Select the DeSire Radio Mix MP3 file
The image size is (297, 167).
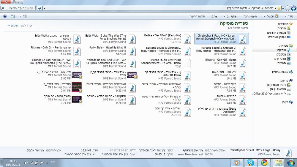click(x=167, y=39)
